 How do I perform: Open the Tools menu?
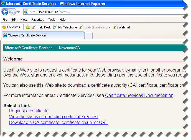pyautogui.click(x=52, y=20)
